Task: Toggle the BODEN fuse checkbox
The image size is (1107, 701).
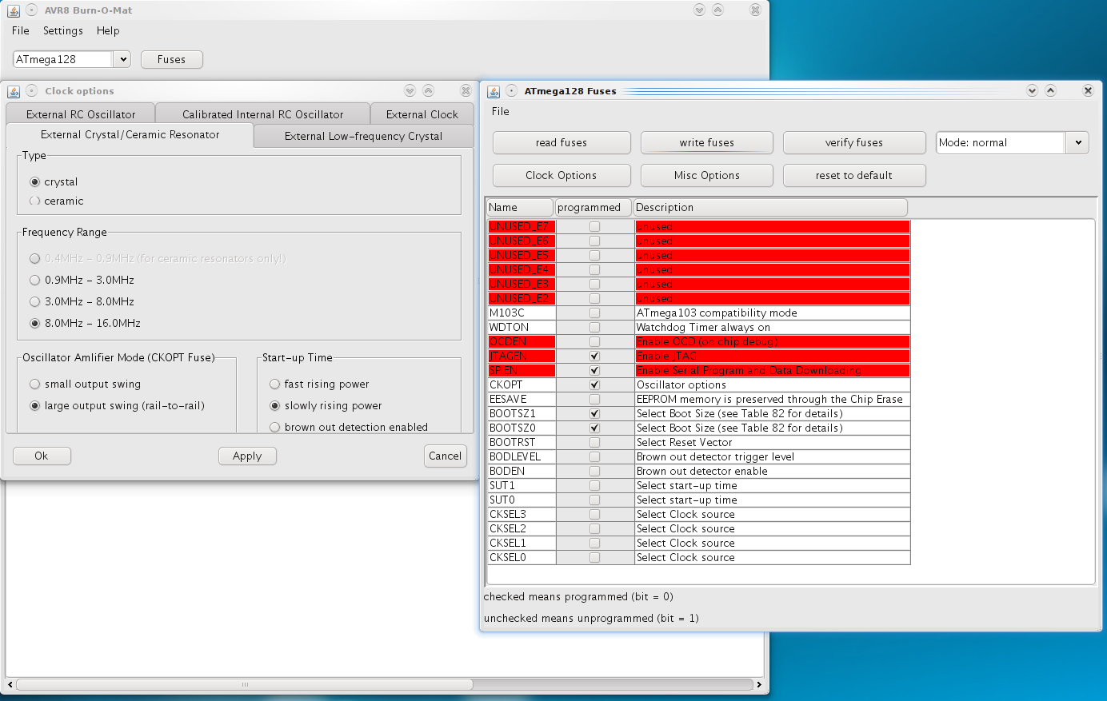Action: 594,472
